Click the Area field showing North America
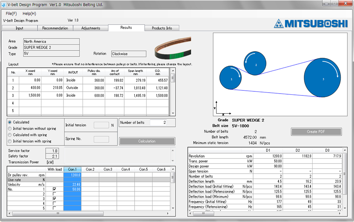Screen dimensions: 354x222 pos(51,41)
